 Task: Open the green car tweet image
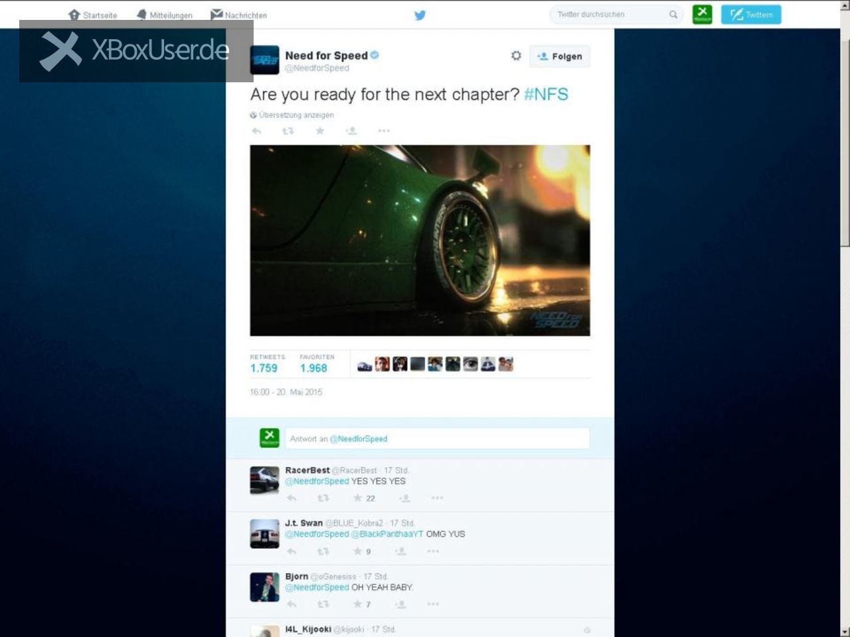click(x=420, y=240)
